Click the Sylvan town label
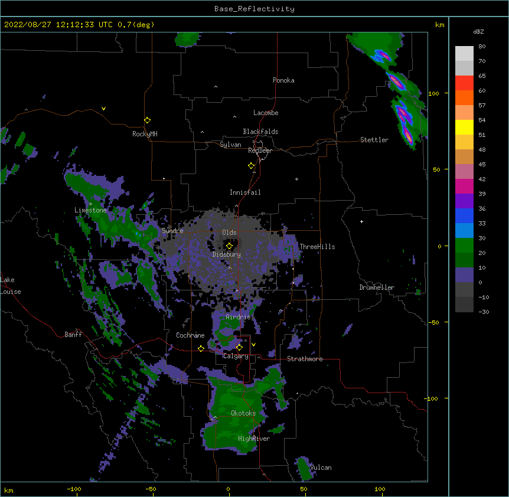Image resolution: width=509 pixels, height=497 pixels. point(230,145)
